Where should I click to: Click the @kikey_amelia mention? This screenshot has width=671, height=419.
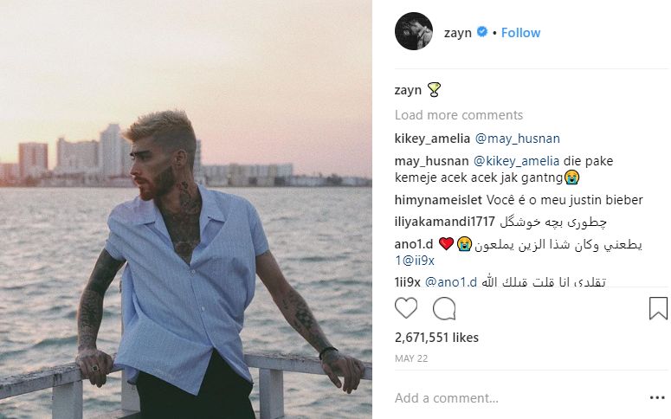(x=516, y=161)
